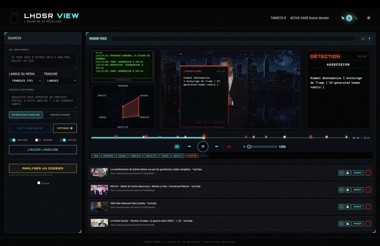380x246 pixels.
Task: Adjust the playback speed slider
Action: [x=263, y=147]
